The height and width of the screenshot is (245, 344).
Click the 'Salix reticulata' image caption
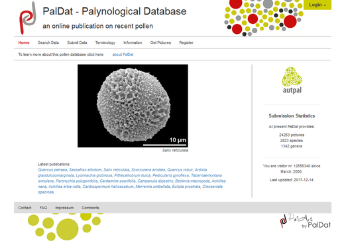175,150
